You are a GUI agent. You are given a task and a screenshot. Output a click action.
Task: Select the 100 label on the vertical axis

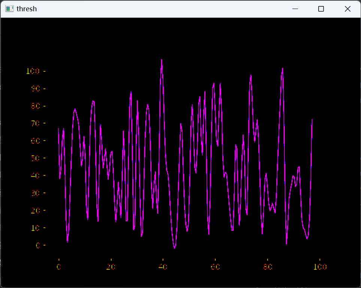[33, 71]
